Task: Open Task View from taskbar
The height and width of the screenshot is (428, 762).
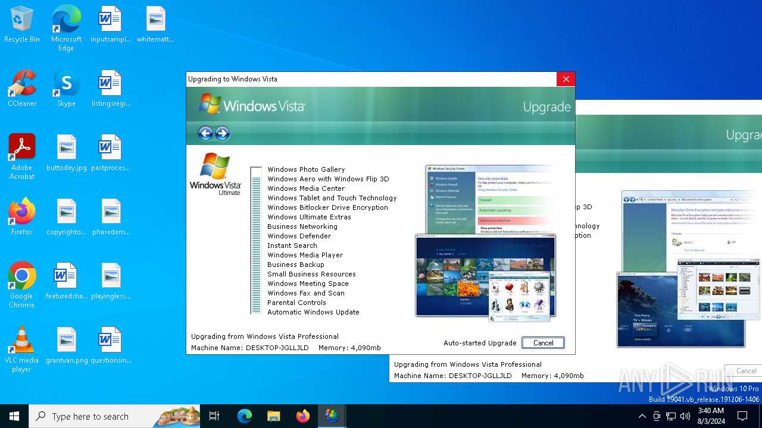Action: 214,416
